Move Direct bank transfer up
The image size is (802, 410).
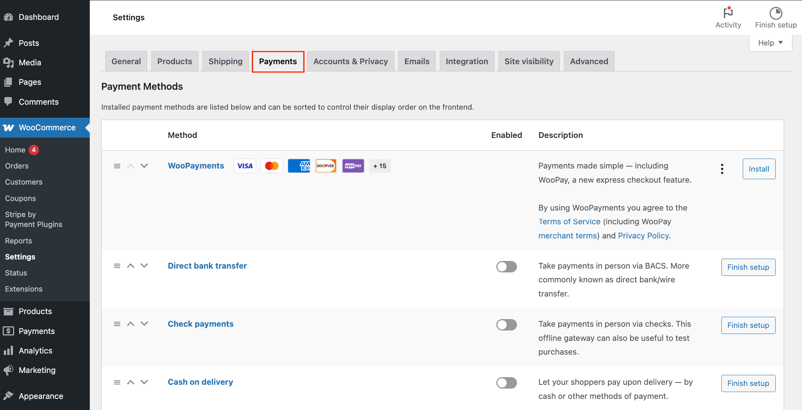(x=131, y=266)
